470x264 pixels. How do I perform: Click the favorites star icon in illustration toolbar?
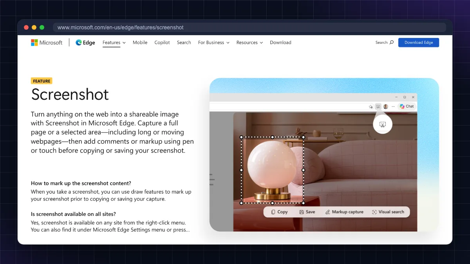pyautogui.click(x=371, y=106)
